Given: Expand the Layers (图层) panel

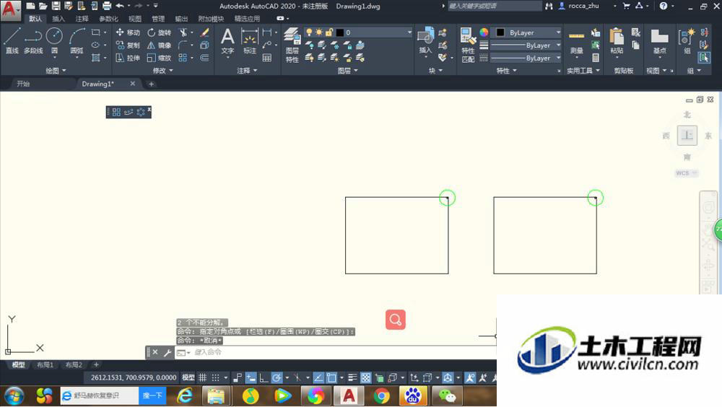Looking at the screenshot, I should pos(347,71).
